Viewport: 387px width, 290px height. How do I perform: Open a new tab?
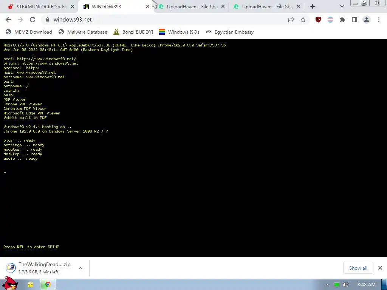point(313,7)
